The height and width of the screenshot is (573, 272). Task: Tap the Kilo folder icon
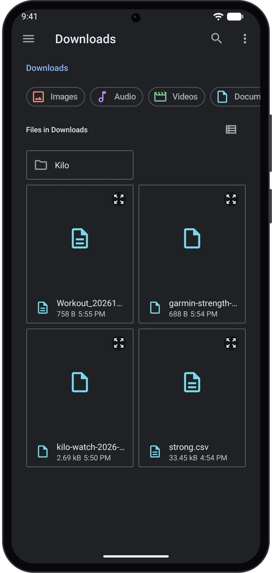41,165
